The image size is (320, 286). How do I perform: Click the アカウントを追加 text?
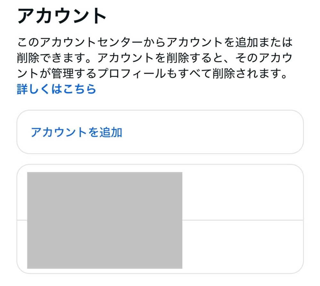point(76,132)
